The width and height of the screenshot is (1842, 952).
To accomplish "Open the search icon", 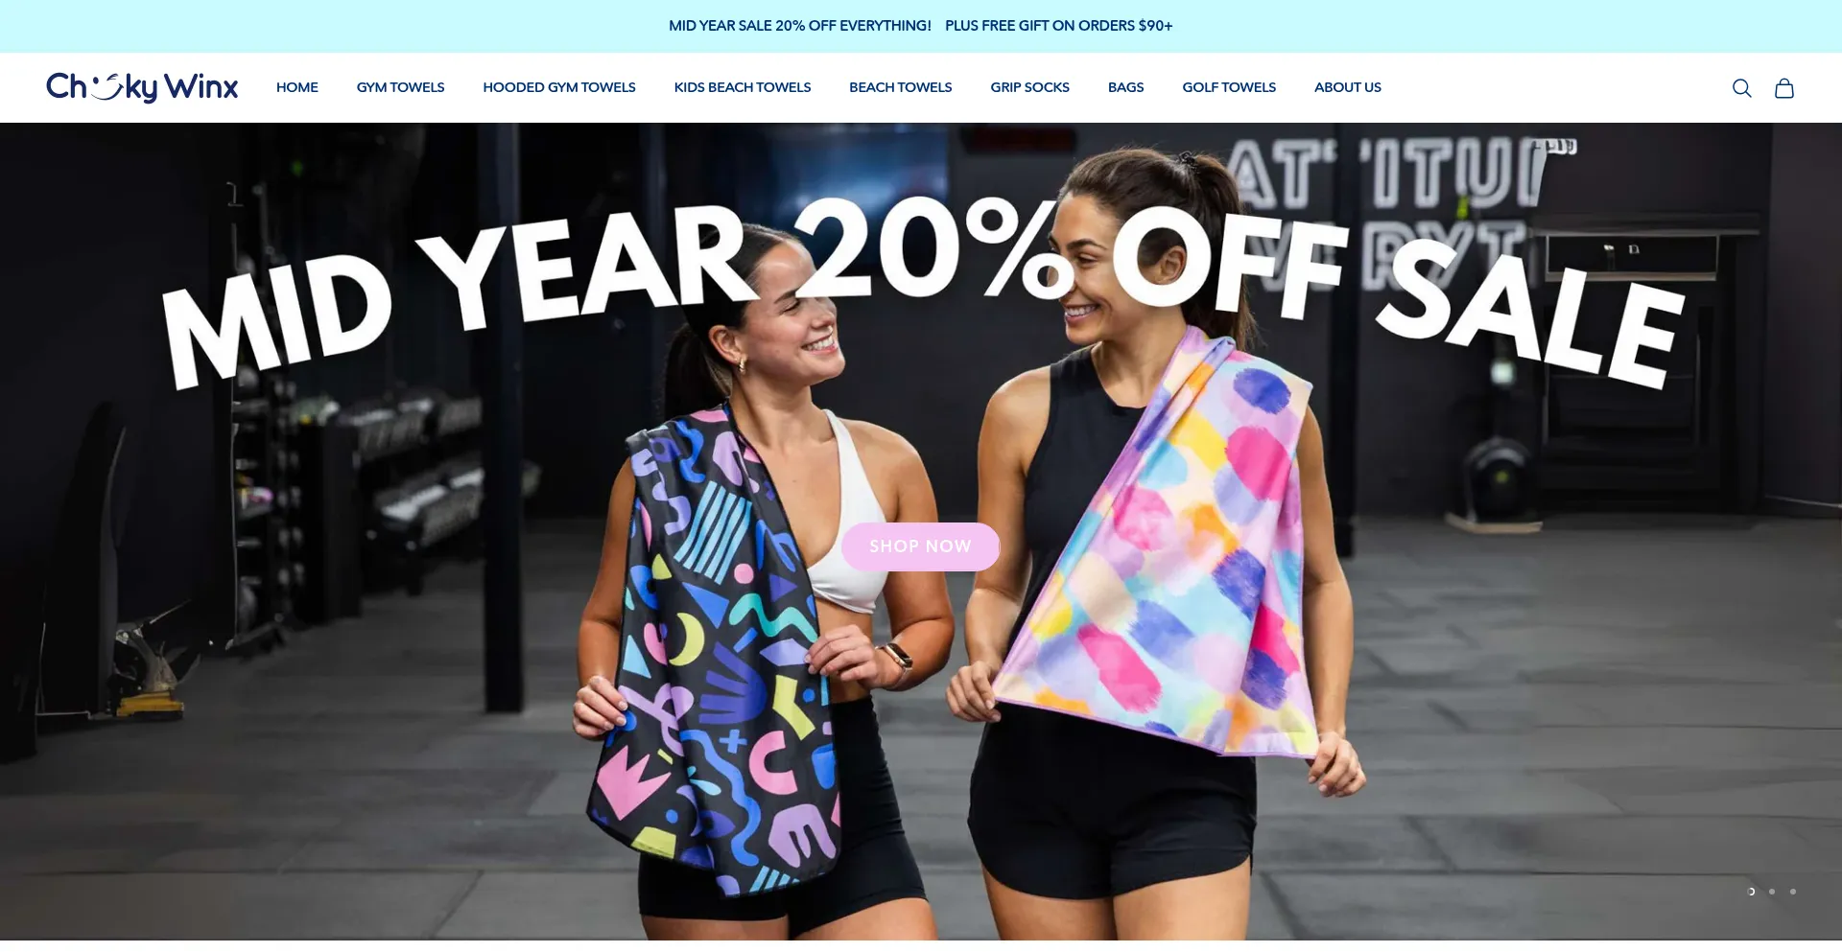I will 1741,88.
